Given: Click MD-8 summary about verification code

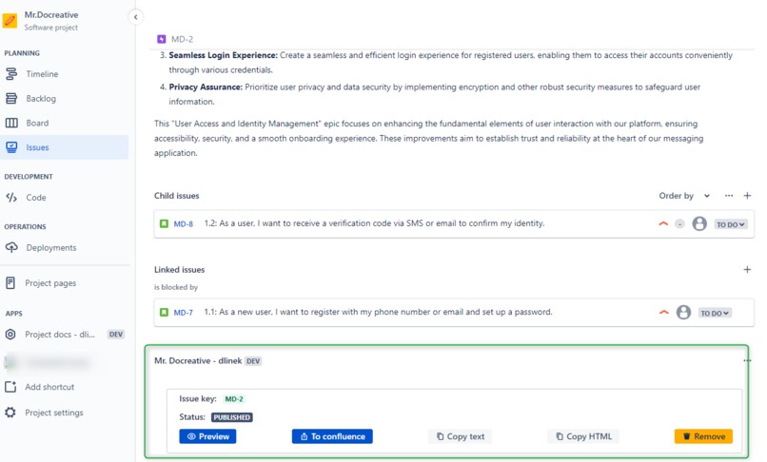Looking at the screenshot, I should 374,223.
